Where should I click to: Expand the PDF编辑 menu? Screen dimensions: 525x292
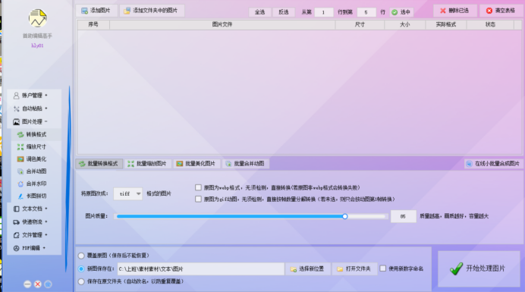coord(44,248)
